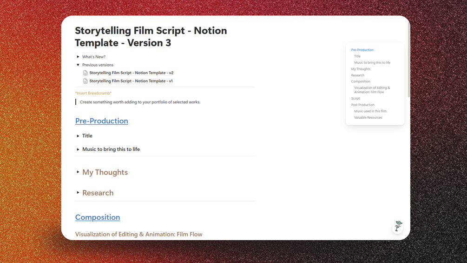Jump to My Thoughts in table of contents

[361, 69]
